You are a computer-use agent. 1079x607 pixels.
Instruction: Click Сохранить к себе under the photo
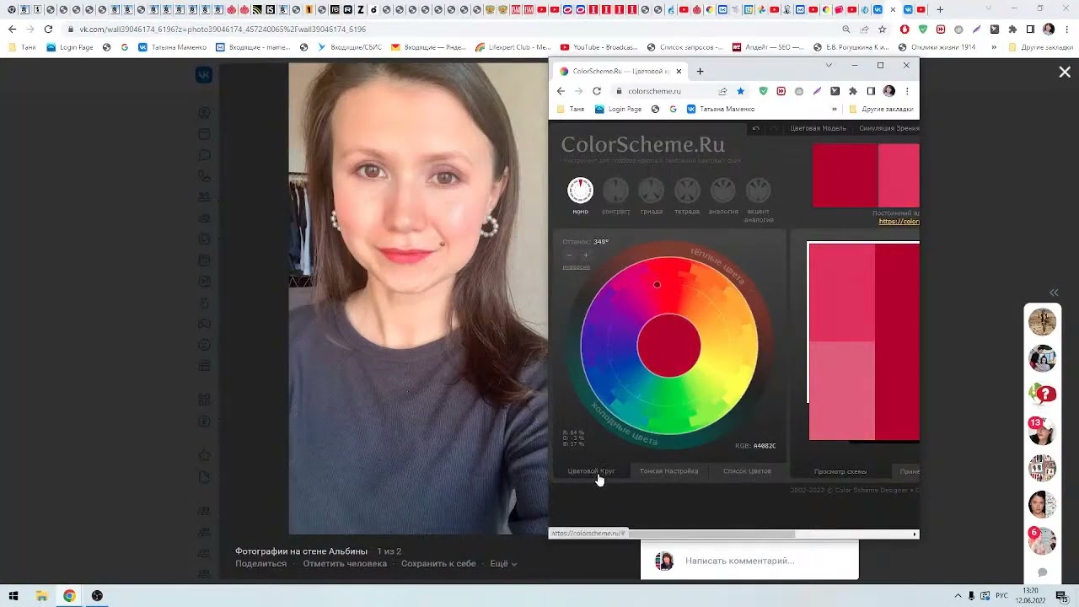(438, 563)
